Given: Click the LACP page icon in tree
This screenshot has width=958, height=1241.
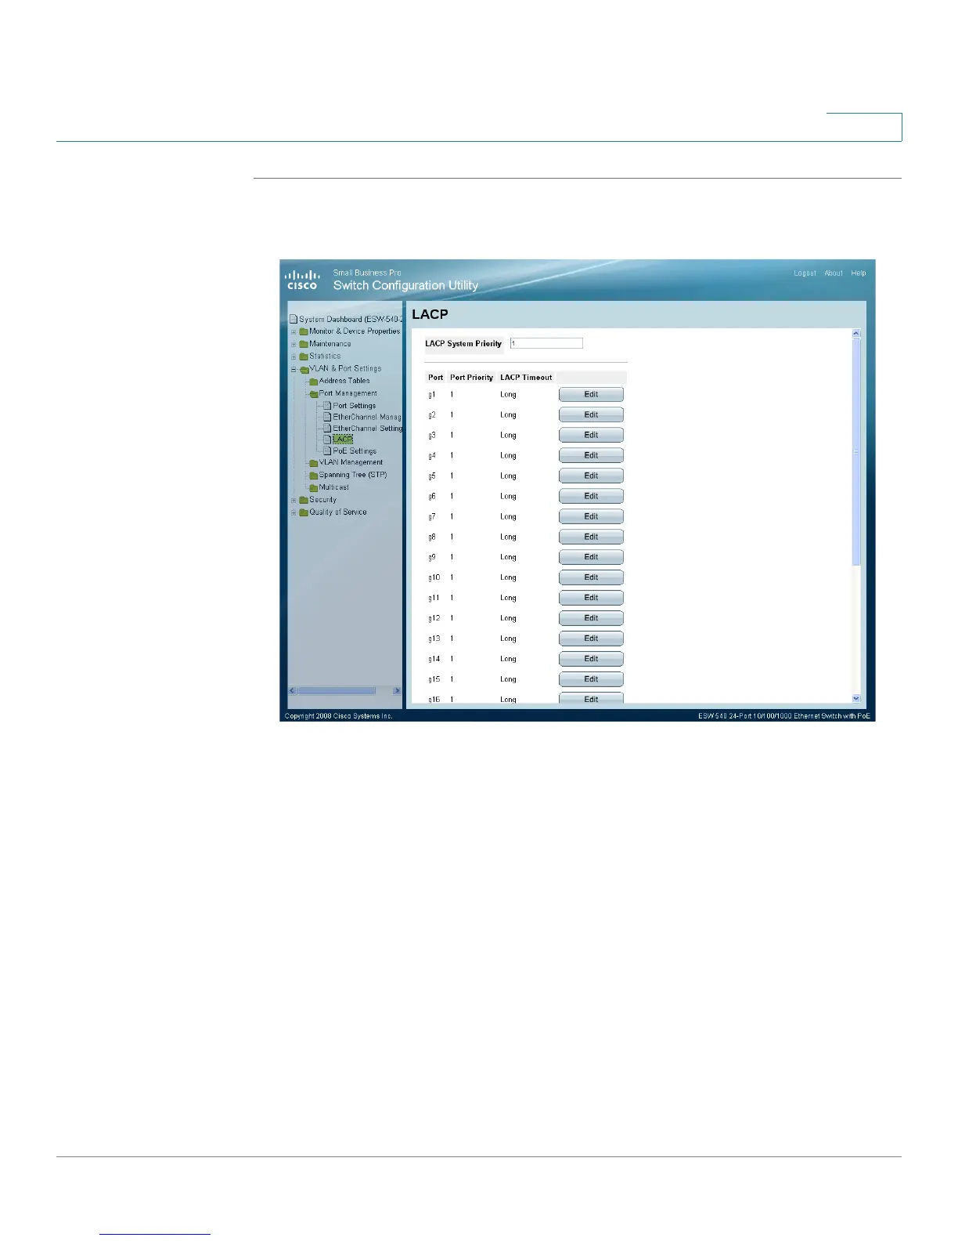Looking at the screenshot, I should [327, 440].
